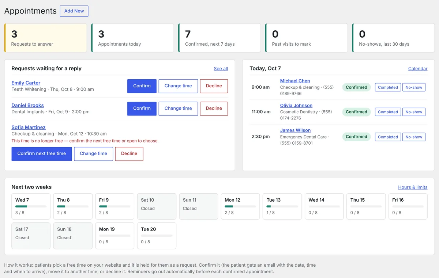This screenshot has height=278, width=439.
Task: Select the Tue 20 day card
Action: (x=157, y=236)
